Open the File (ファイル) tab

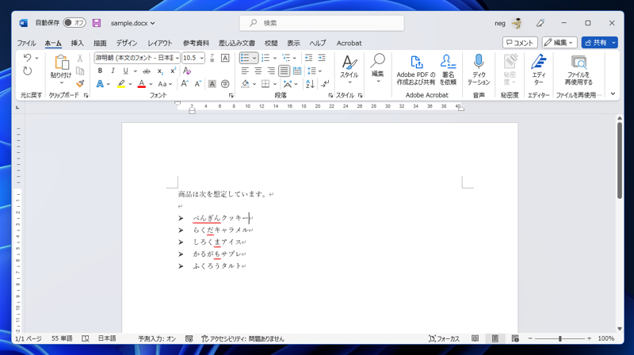[26, 43]
